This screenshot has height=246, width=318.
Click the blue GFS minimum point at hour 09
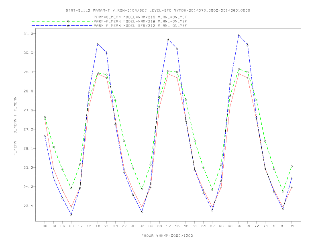[71, 214]
